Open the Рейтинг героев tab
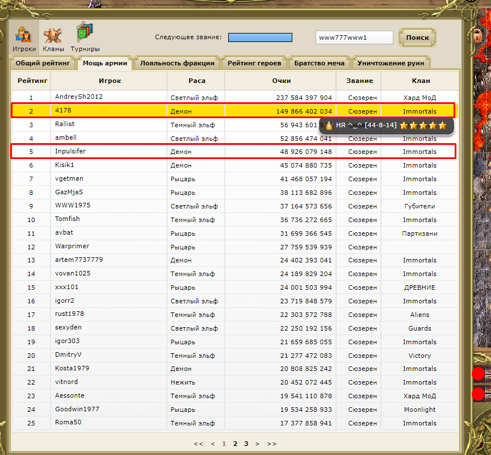This screenshot has height=455, width=491. tap(254, 63)
